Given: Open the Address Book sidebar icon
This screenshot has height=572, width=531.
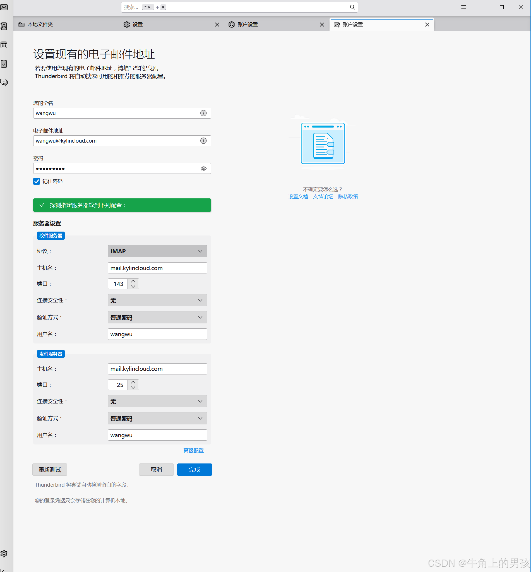Looking at the screenshot, I should click(x=4, y=26).
